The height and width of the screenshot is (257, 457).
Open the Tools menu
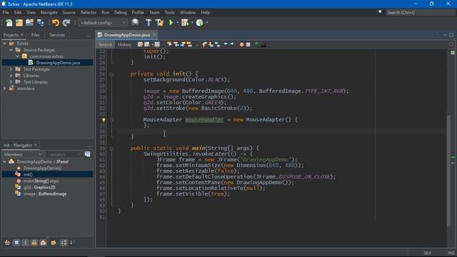[x=170, y=13]
